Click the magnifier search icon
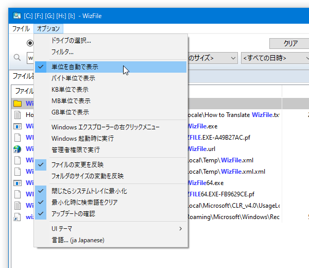The image size is (309, 268). [x=17, y=58]
